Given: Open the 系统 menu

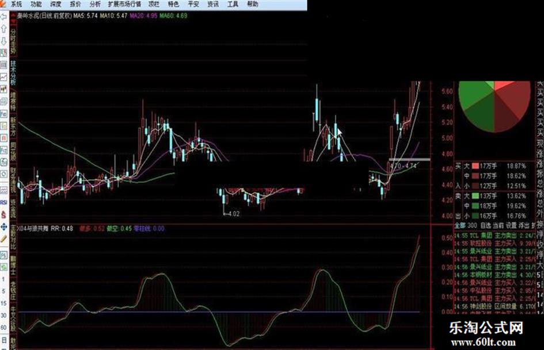Looking at the screenshot, I should 16,4.
